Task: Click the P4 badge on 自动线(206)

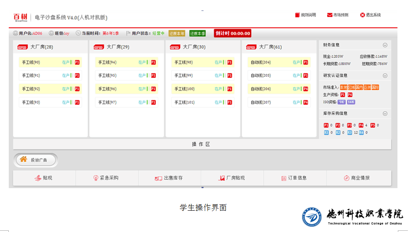Action: click(x=306, y=89)
